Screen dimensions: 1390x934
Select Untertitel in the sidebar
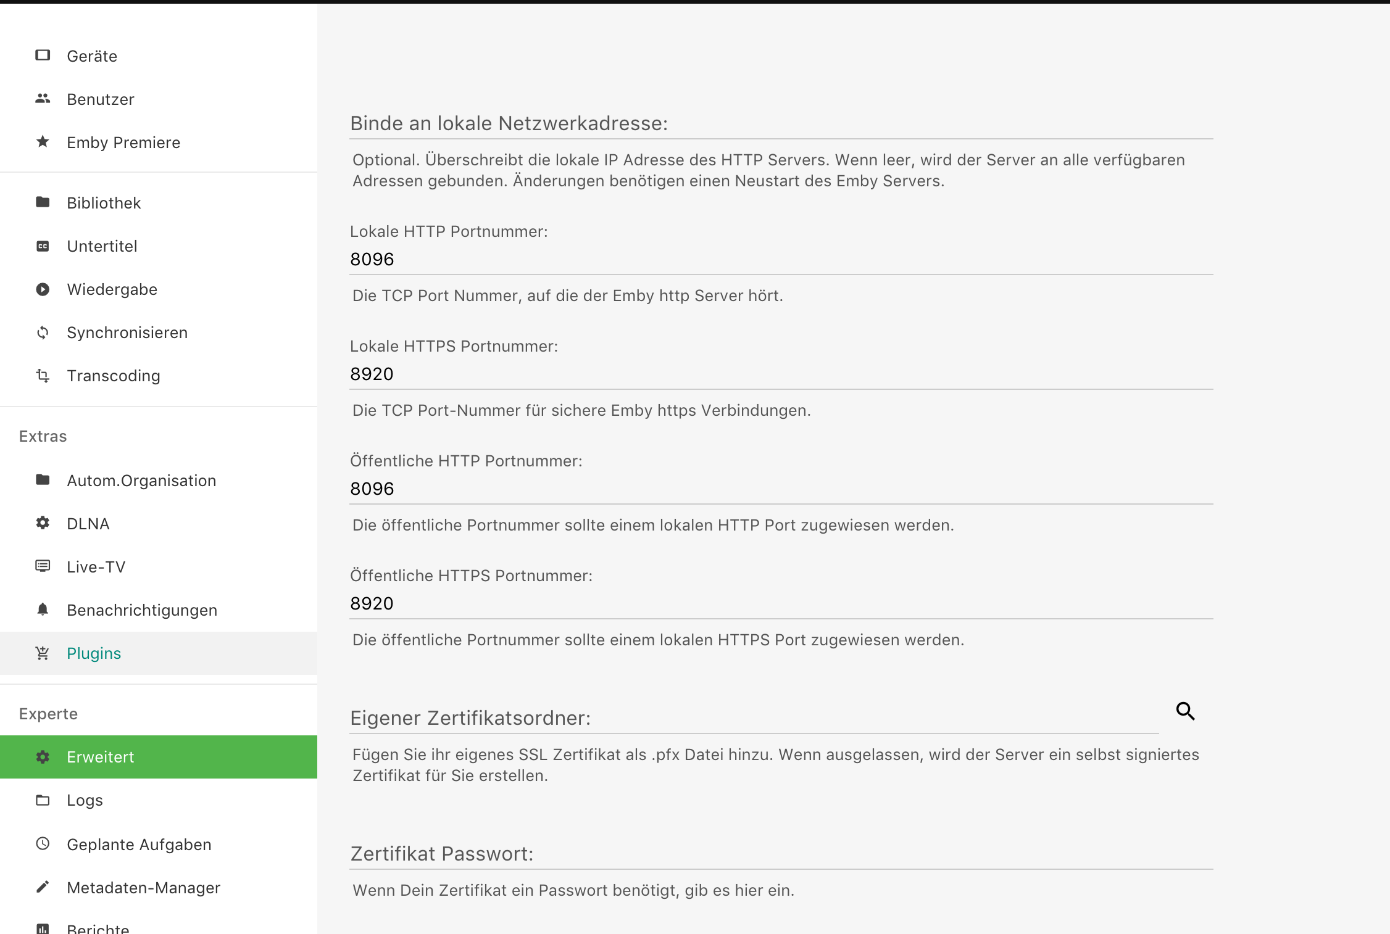point(159,246)
